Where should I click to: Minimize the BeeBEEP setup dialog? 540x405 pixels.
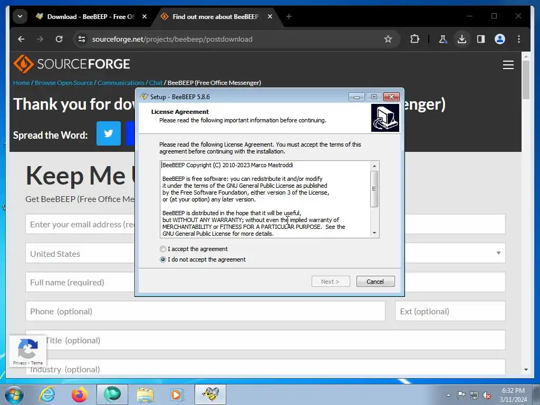tap(356, 97)
